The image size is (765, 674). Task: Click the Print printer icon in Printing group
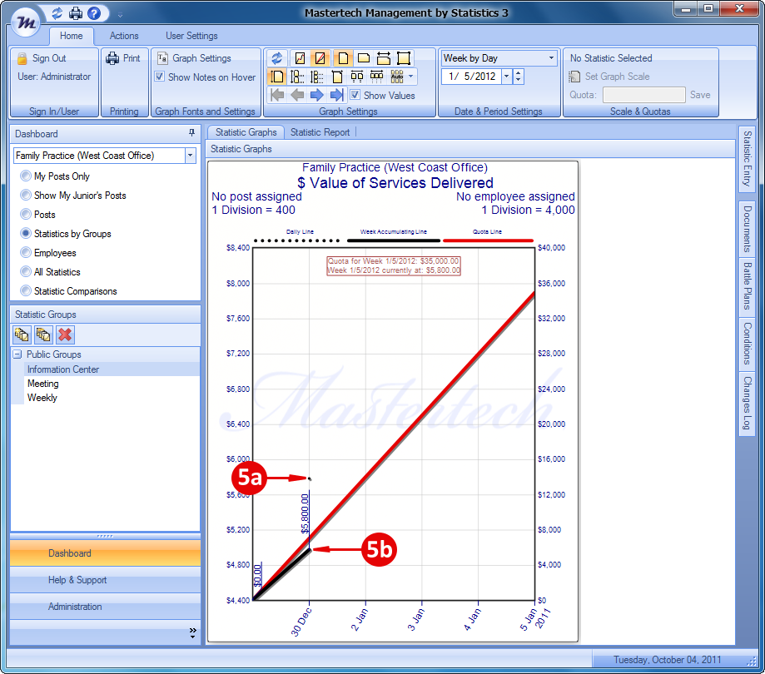coord(112,58)
